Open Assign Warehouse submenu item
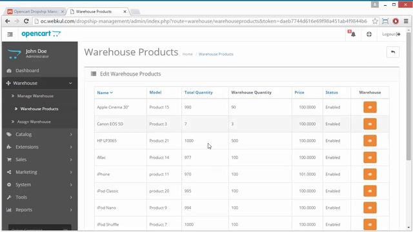 34,122
